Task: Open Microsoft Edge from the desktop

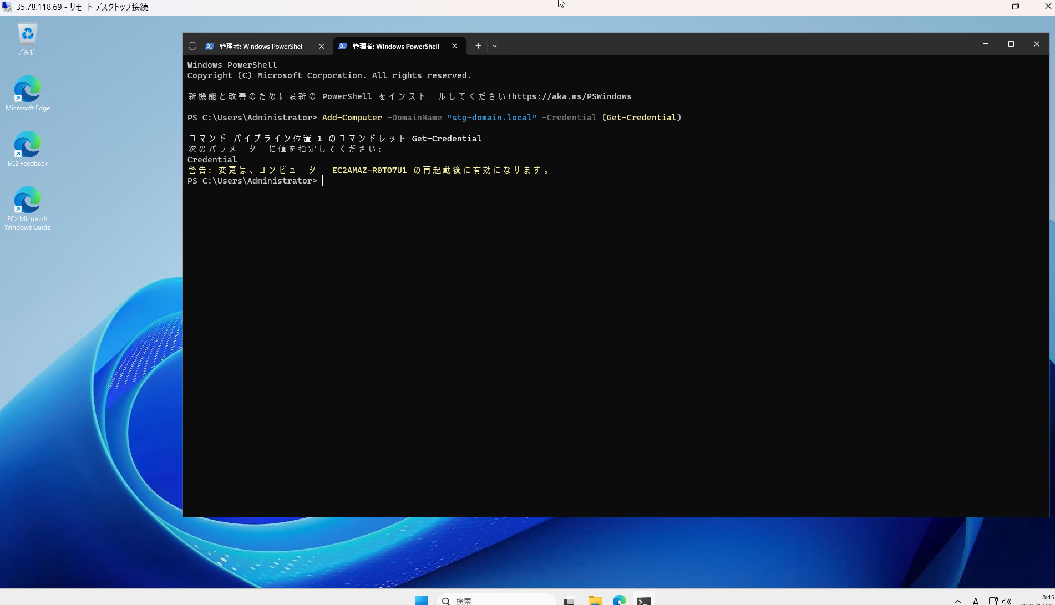Action: point(27,89)
